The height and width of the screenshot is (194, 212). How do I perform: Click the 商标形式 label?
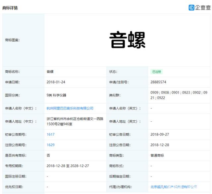point(116,166)
